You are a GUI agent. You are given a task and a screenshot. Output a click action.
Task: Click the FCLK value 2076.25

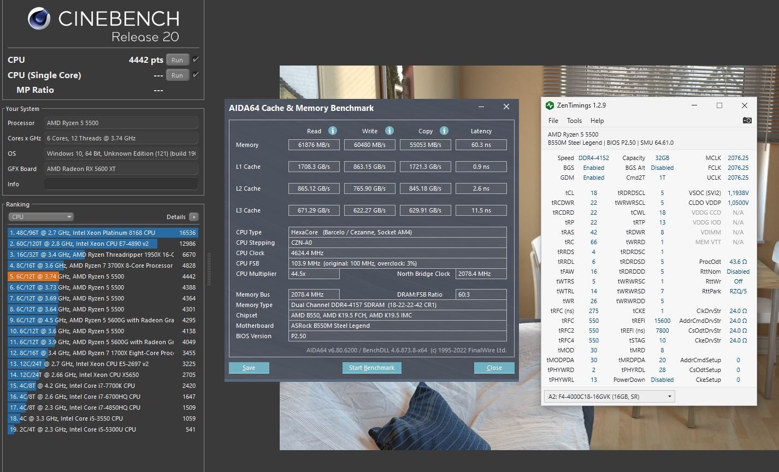pyautogui.click(x=738, y=168)
